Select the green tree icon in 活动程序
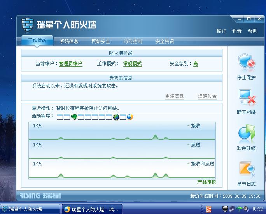 [74, 117]
